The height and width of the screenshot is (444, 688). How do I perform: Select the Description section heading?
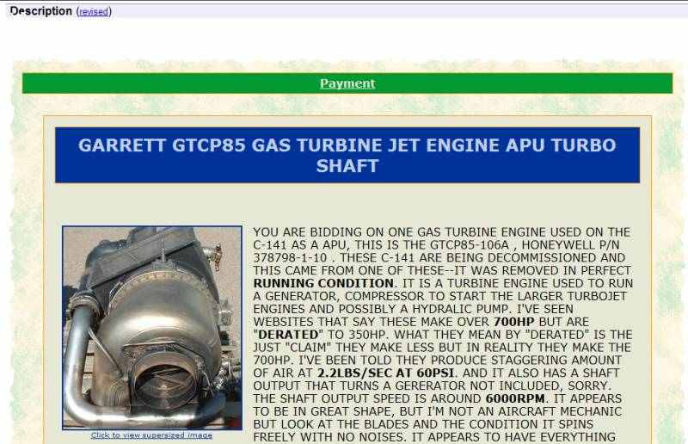(40, 11)
